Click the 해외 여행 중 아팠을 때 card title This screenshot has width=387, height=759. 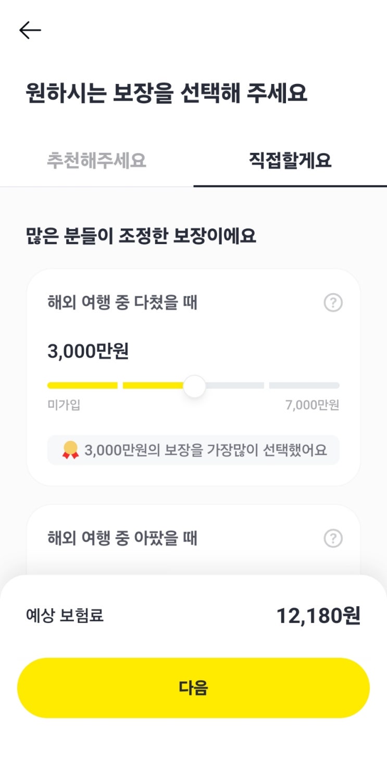point(122,538)
